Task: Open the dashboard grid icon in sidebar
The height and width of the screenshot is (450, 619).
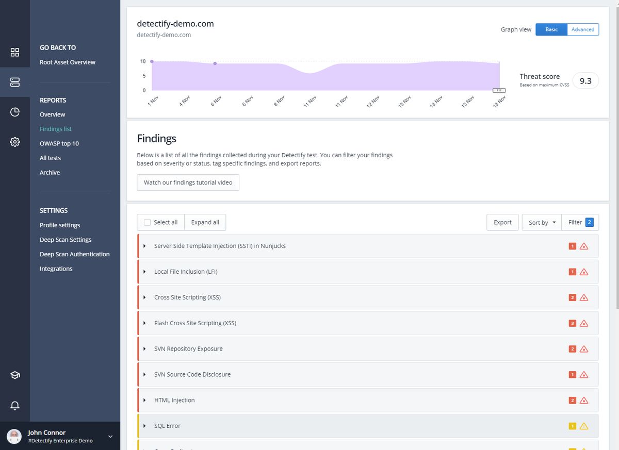Action: (15, 53)
